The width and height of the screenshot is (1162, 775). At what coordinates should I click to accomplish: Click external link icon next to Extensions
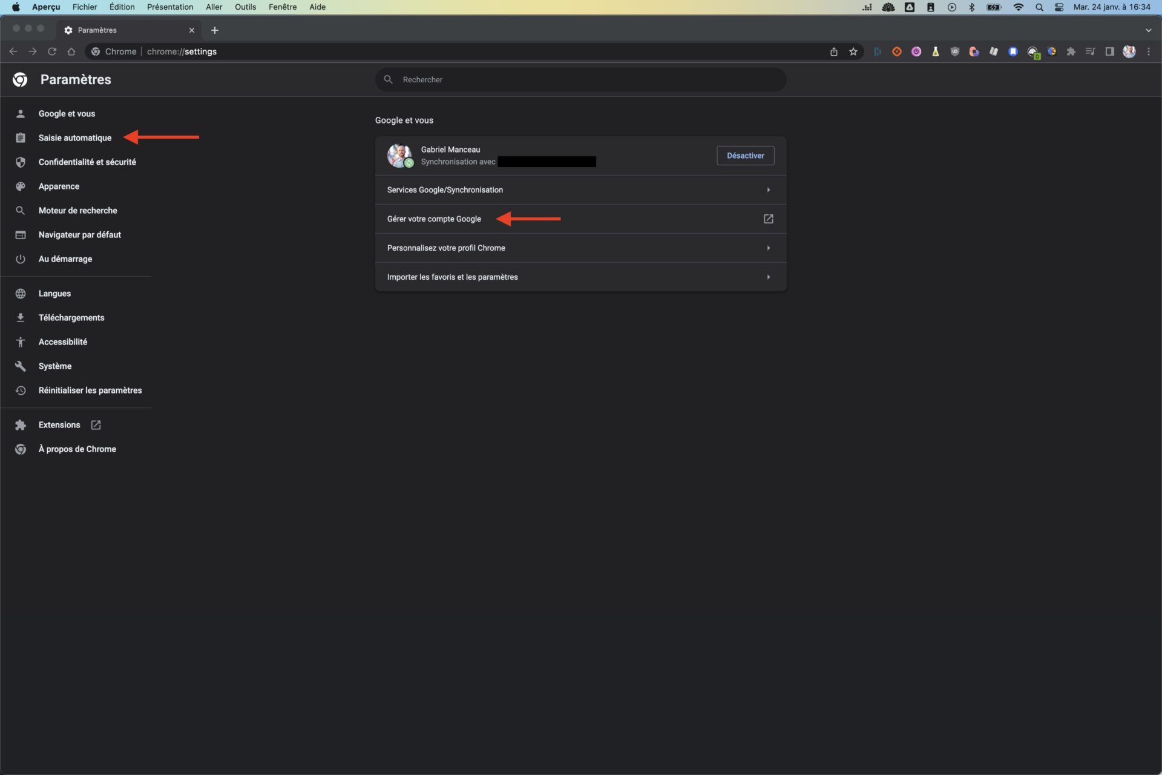click(x=96, y=425)
